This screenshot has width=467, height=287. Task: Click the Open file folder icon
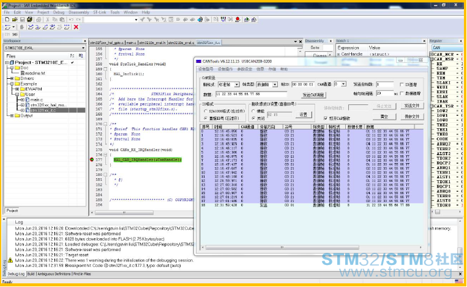click(x=15, y=20)
